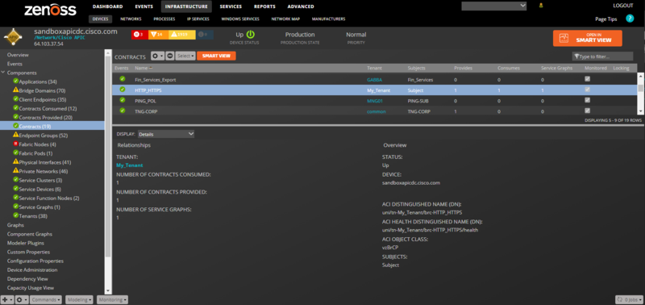This screenshot has height=305, width=645.
Task: Open Overview in left sidebar
Action: (18, 55)
